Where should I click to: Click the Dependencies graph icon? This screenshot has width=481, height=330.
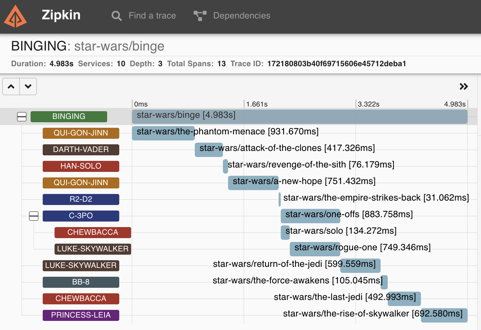point(200,16)
